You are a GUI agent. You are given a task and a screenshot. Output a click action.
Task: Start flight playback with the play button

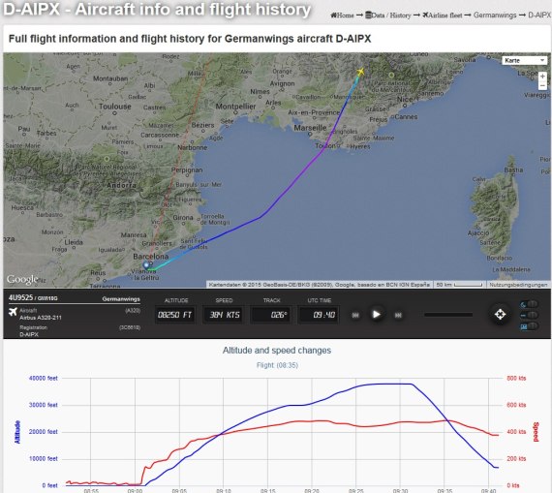coord(377,314)
